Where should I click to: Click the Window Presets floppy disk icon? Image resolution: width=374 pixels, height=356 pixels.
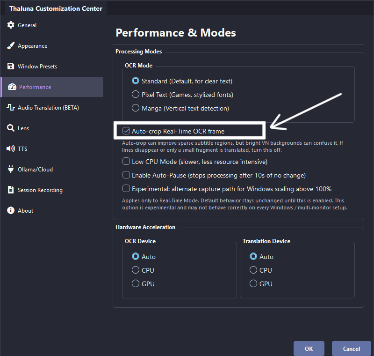click(x=11, y=66)
